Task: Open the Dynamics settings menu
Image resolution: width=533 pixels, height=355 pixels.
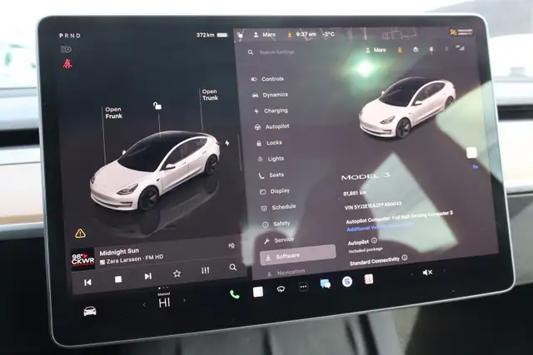Action: tap(270, 95)
